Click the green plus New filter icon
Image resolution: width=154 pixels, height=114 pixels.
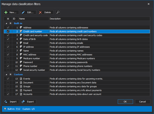pos(6,12)
